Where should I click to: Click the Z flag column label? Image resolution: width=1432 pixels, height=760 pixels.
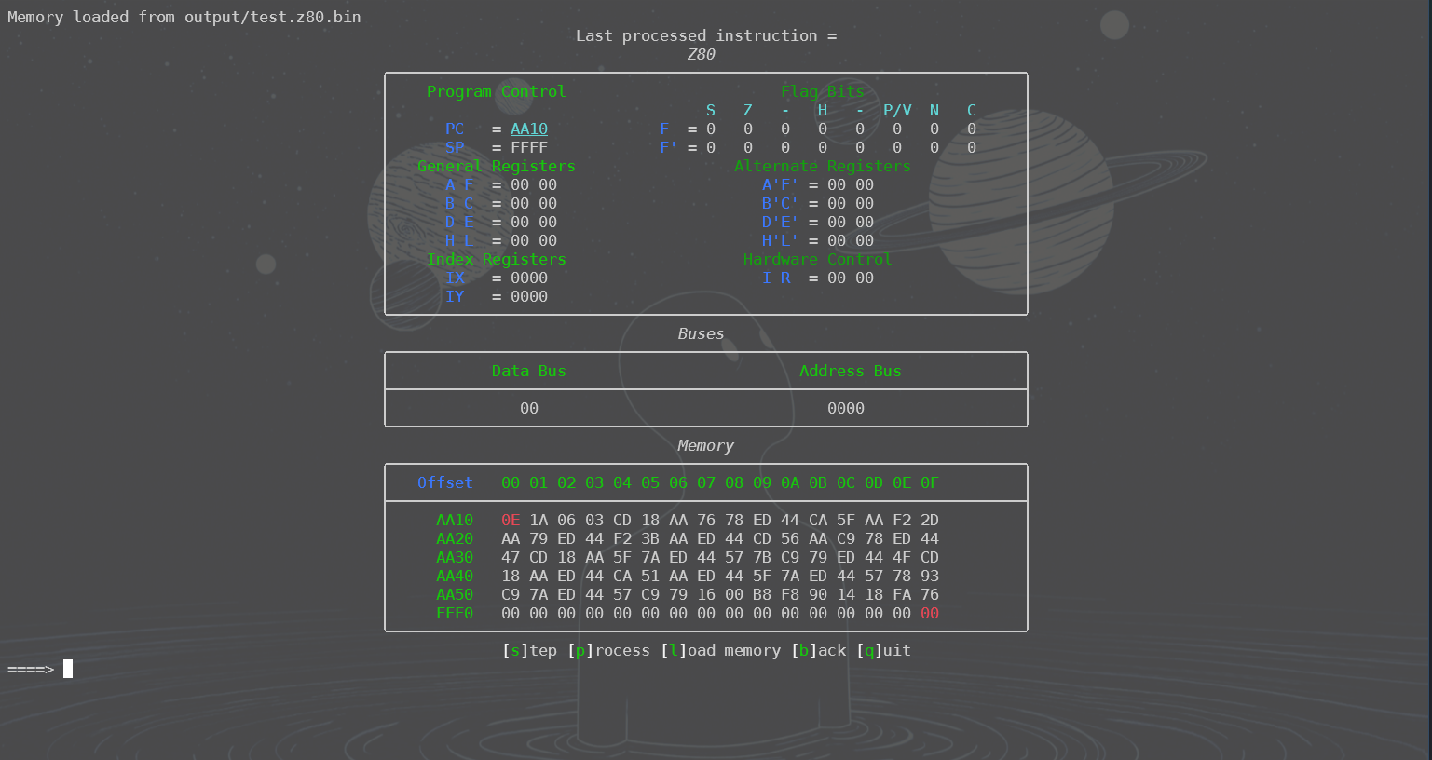748,110
